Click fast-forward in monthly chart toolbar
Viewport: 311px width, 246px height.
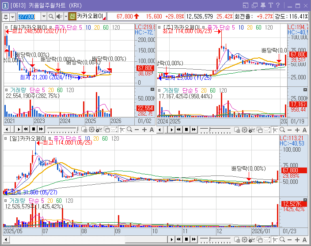tap(41, 130)
